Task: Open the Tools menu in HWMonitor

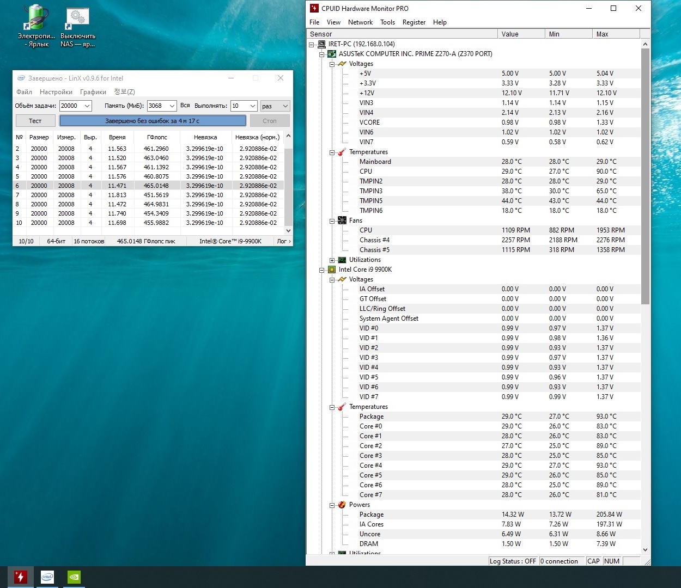Action: point(387,22)
